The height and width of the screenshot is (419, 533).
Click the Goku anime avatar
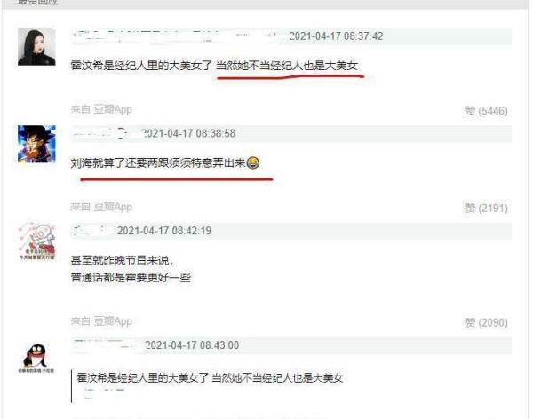[x=36, y=144]
